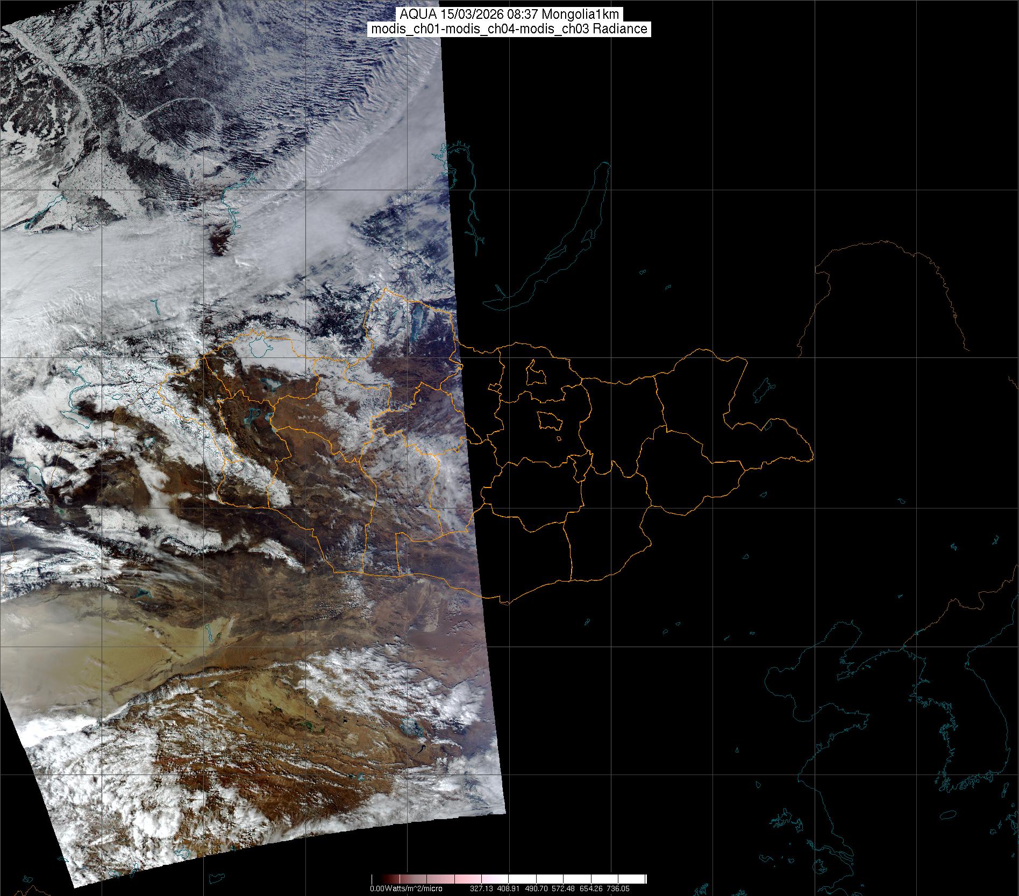Click the title "AQUA 15/03/2026 08:37 Mongolia1km"
This screenshot has height=896, width=1019.
coord(509,15)
